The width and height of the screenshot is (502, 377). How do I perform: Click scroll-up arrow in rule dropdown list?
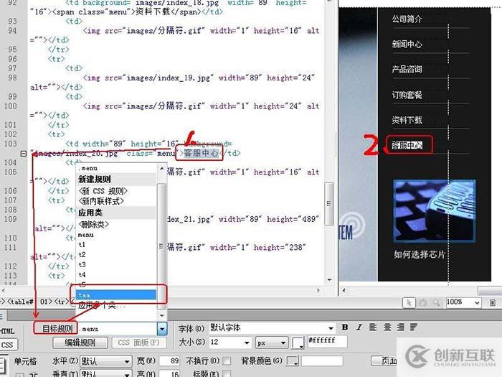(x=162, y=169)
